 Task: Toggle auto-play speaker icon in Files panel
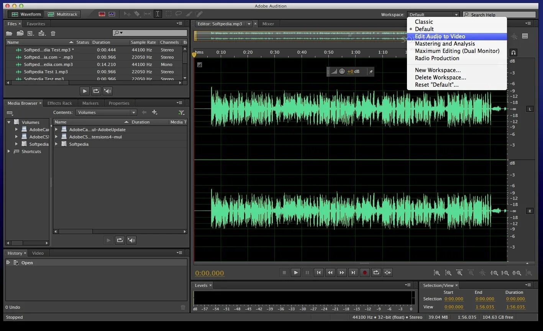pyautogui.click(x=108, y=91)
